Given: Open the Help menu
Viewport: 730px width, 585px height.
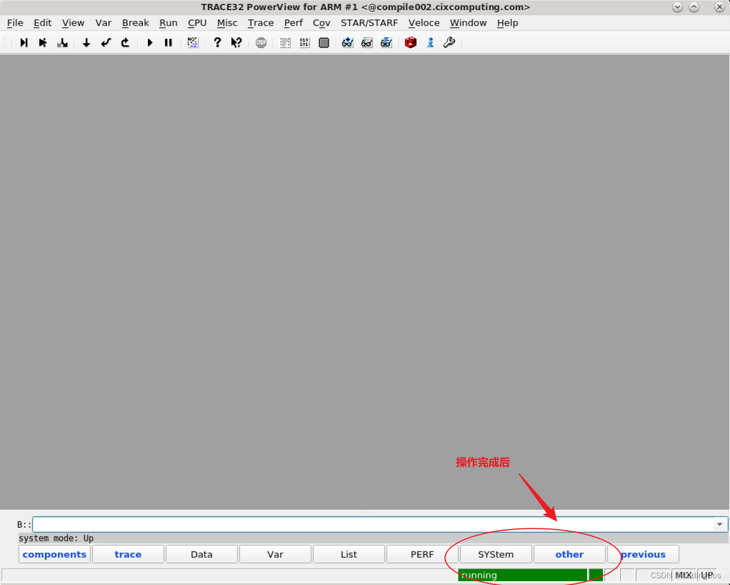Looking at the screenshot, I should click(508, 23).
